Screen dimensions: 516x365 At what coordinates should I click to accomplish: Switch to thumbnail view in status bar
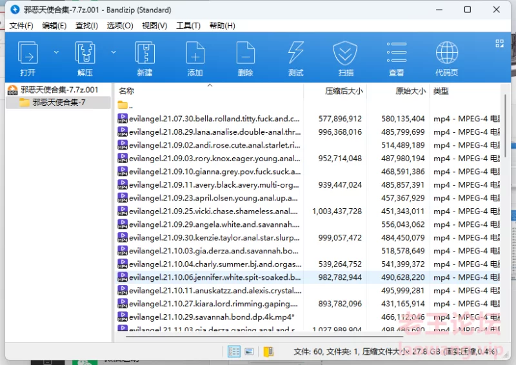click(249, 351)
